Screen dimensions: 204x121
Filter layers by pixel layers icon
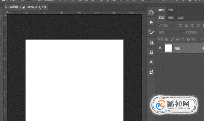(180, 26)
